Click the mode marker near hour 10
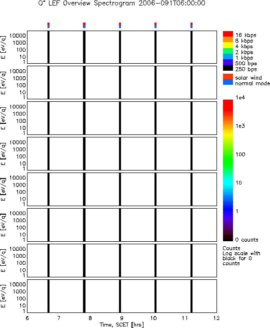 (155, 25)
